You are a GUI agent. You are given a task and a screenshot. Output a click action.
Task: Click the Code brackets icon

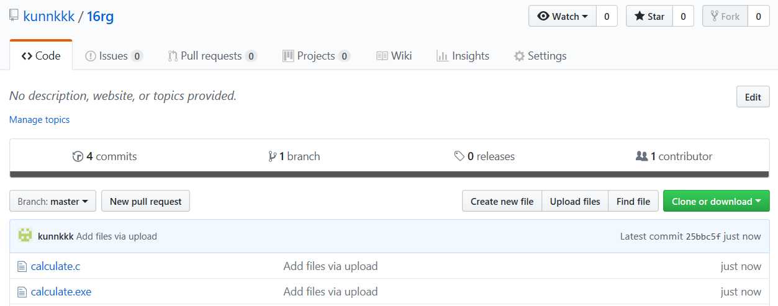point(27,56)
